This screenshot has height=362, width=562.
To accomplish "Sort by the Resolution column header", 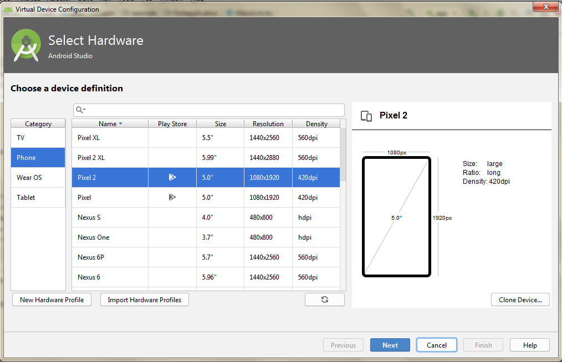I will [268, 123].
